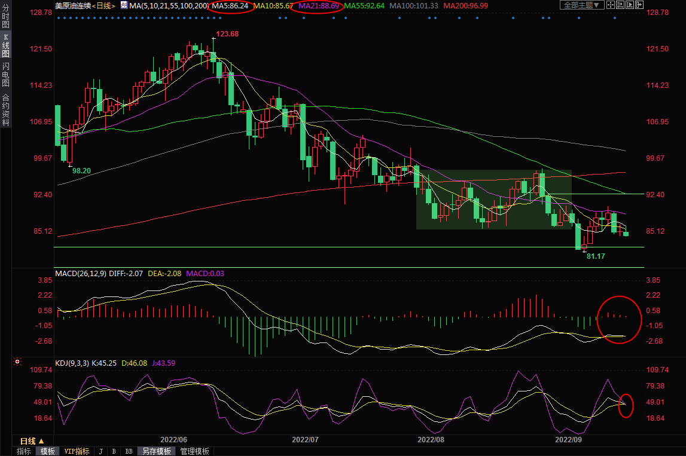
Task: Toggle the BB template button
Action: [129, 451]
